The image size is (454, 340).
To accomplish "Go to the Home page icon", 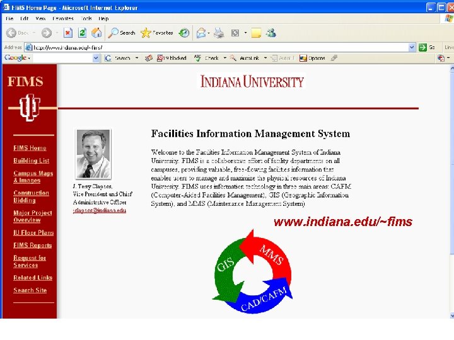I will [96, 33].
